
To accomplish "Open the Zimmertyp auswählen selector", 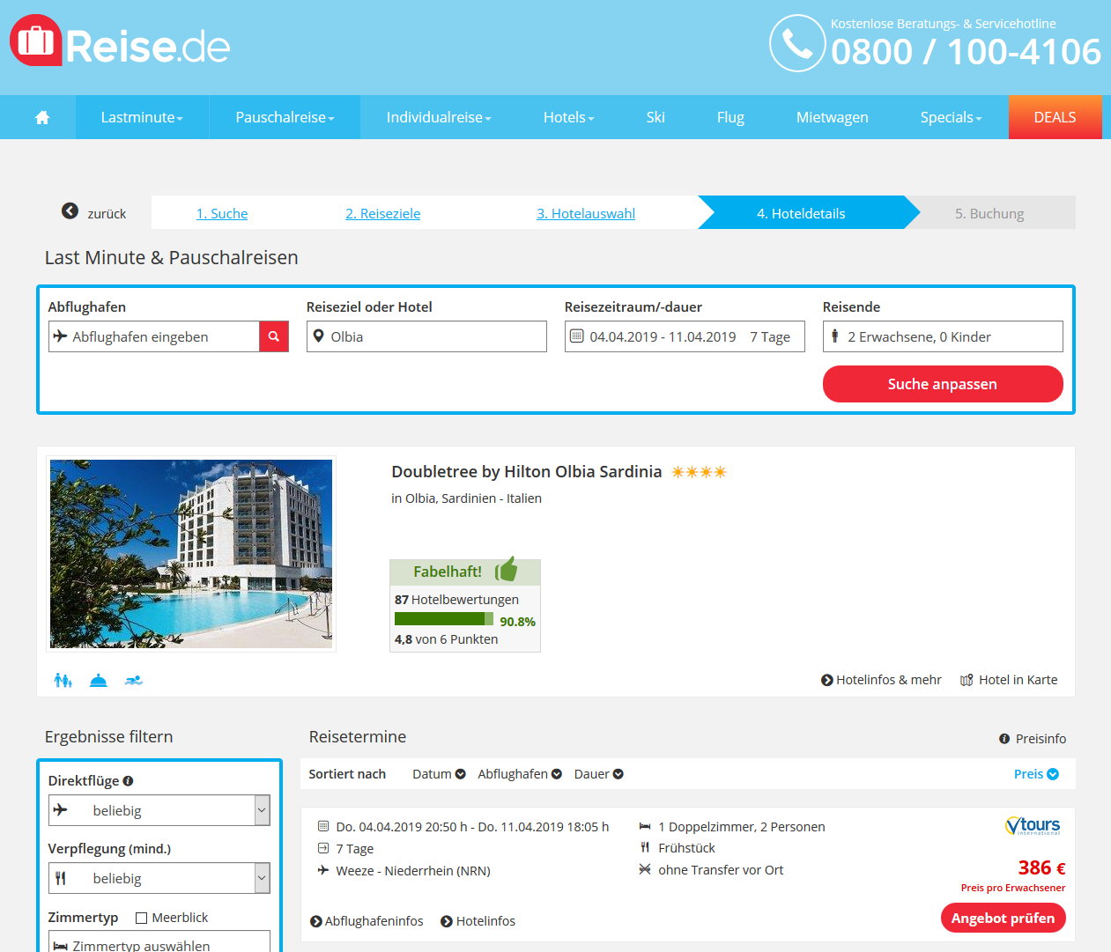I will point(159,941).
